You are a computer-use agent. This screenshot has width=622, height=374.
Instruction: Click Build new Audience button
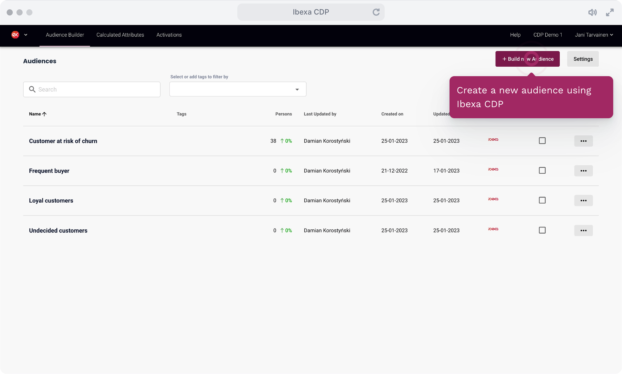(527, 59)
